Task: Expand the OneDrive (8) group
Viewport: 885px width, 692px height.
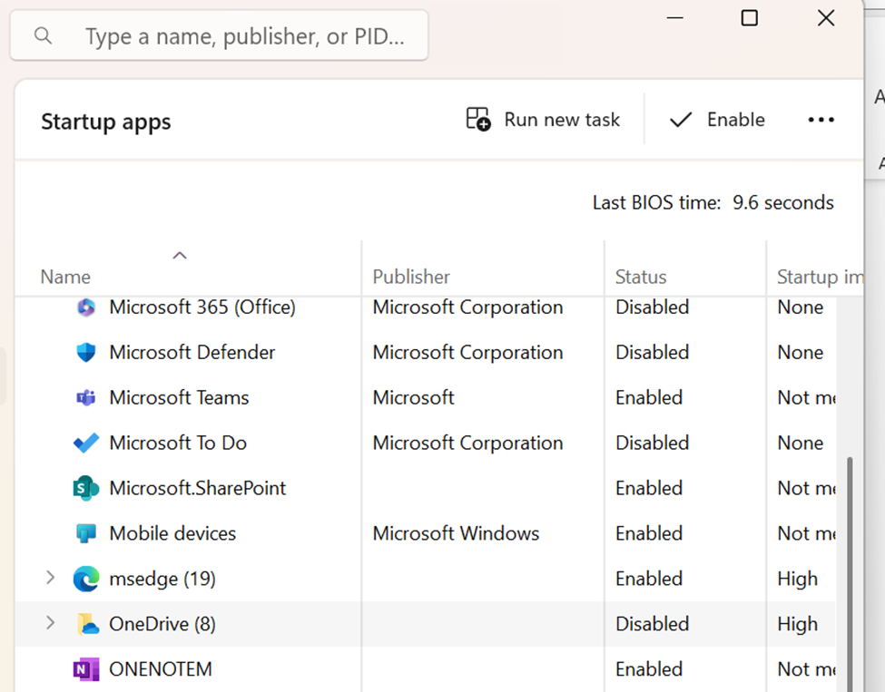Action: point(50,623)
